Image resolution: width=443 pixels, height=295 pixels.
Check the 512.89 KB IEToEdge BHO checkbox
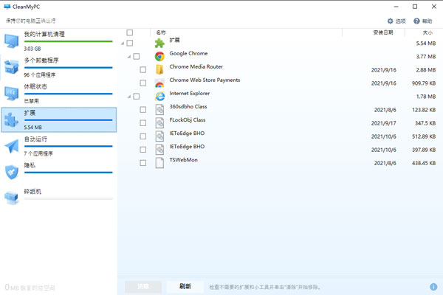coord(143,136)
